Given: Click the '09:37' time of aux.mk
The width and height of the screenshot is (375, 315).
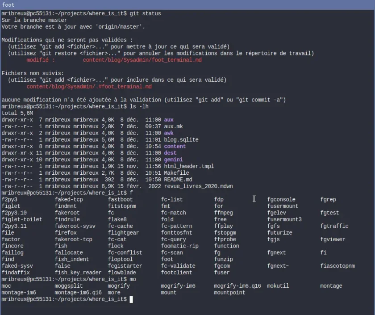Looking at the screenshot, I should (x=153, y=126).
